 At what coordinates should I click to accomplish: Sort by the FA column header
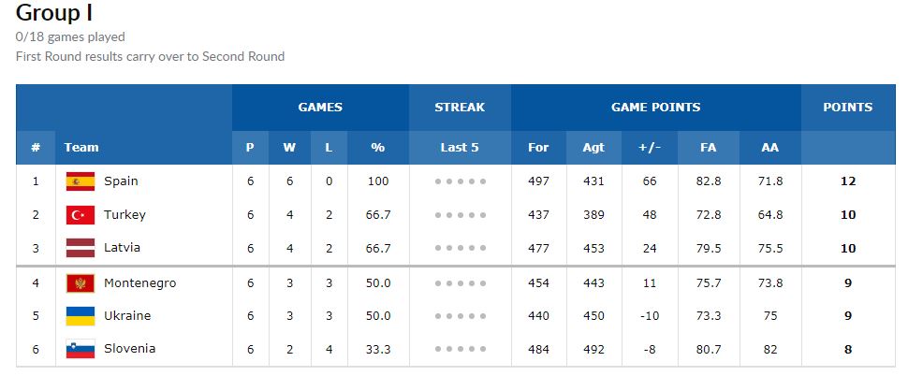[709, 148]
